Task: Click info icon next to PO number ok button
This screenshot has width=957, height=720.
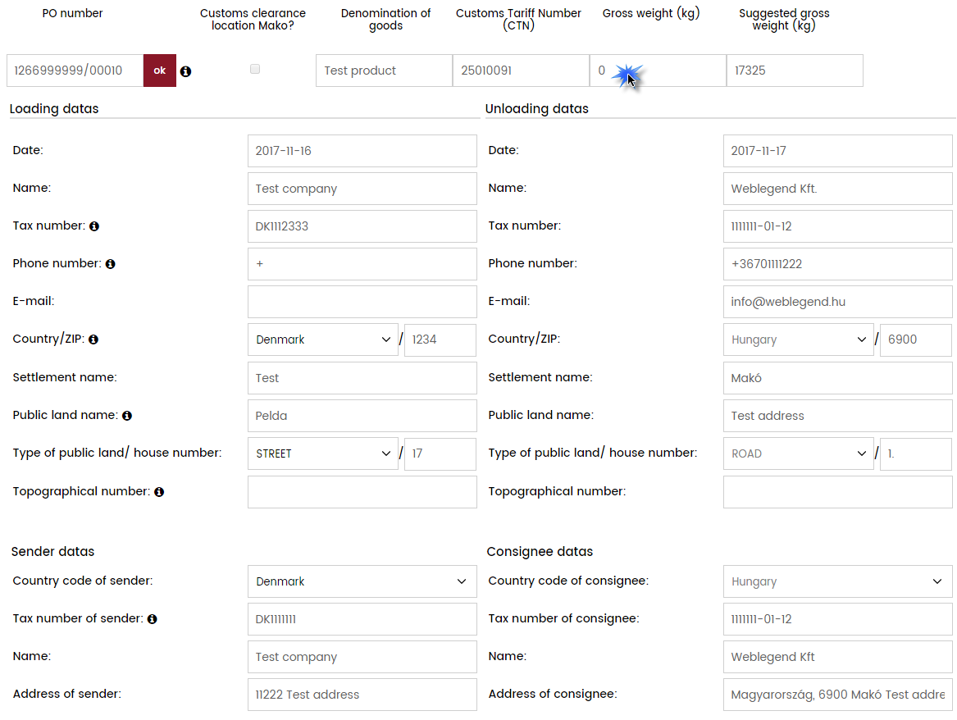Action: (x=185, y=71)
